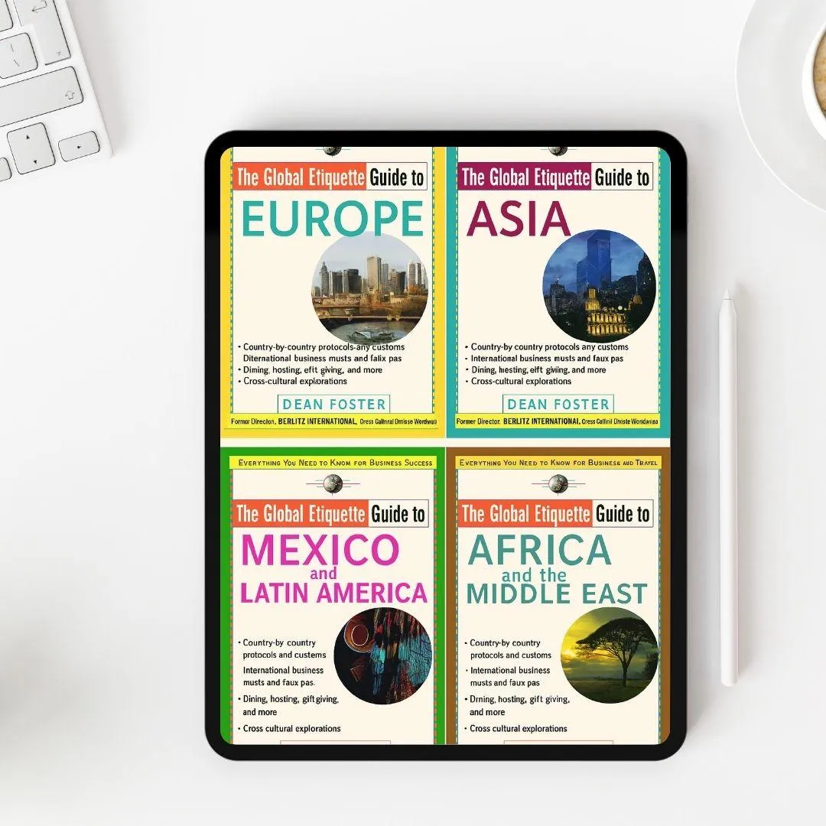
Task: Tap the Europe book cover
Action: (x=333, y=292)
